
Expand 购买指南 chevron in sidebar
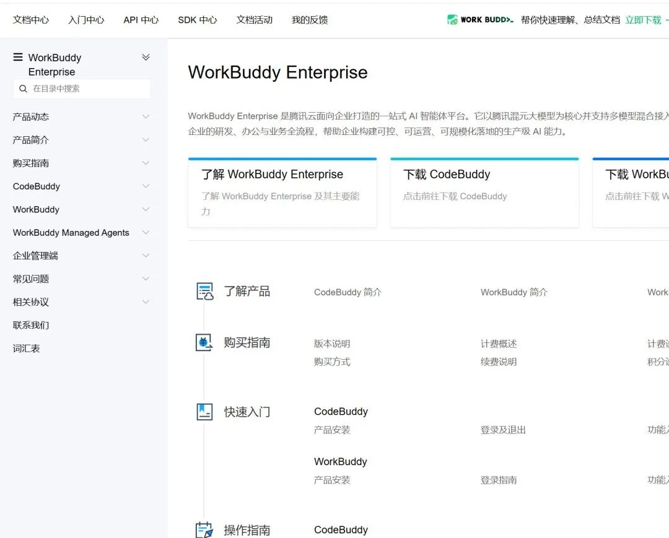(x=146, y=163)
